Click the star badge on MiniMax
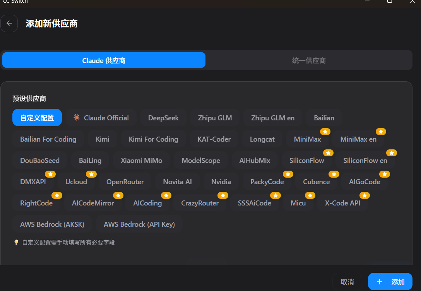 click(x=325, y=132)
